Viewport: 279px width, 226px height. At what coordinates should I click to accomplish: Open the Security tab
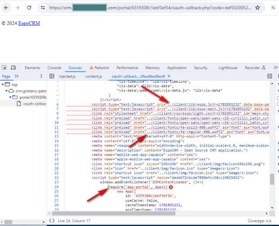(201, 68)
